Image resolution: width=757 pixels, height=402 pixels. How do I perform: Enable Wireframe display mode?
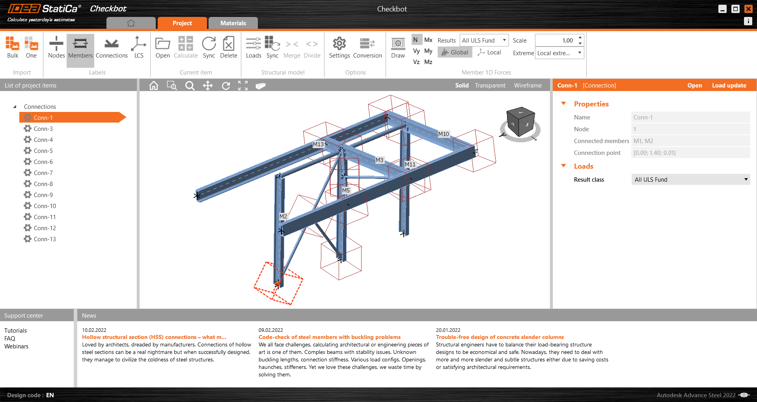pos(528,85)
